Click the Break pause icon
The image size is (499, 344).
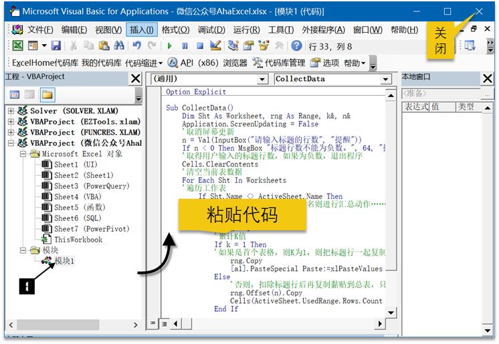point(185,46)
